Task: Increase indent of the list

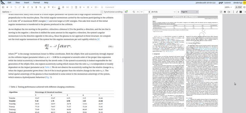Action: click(76, 7)
